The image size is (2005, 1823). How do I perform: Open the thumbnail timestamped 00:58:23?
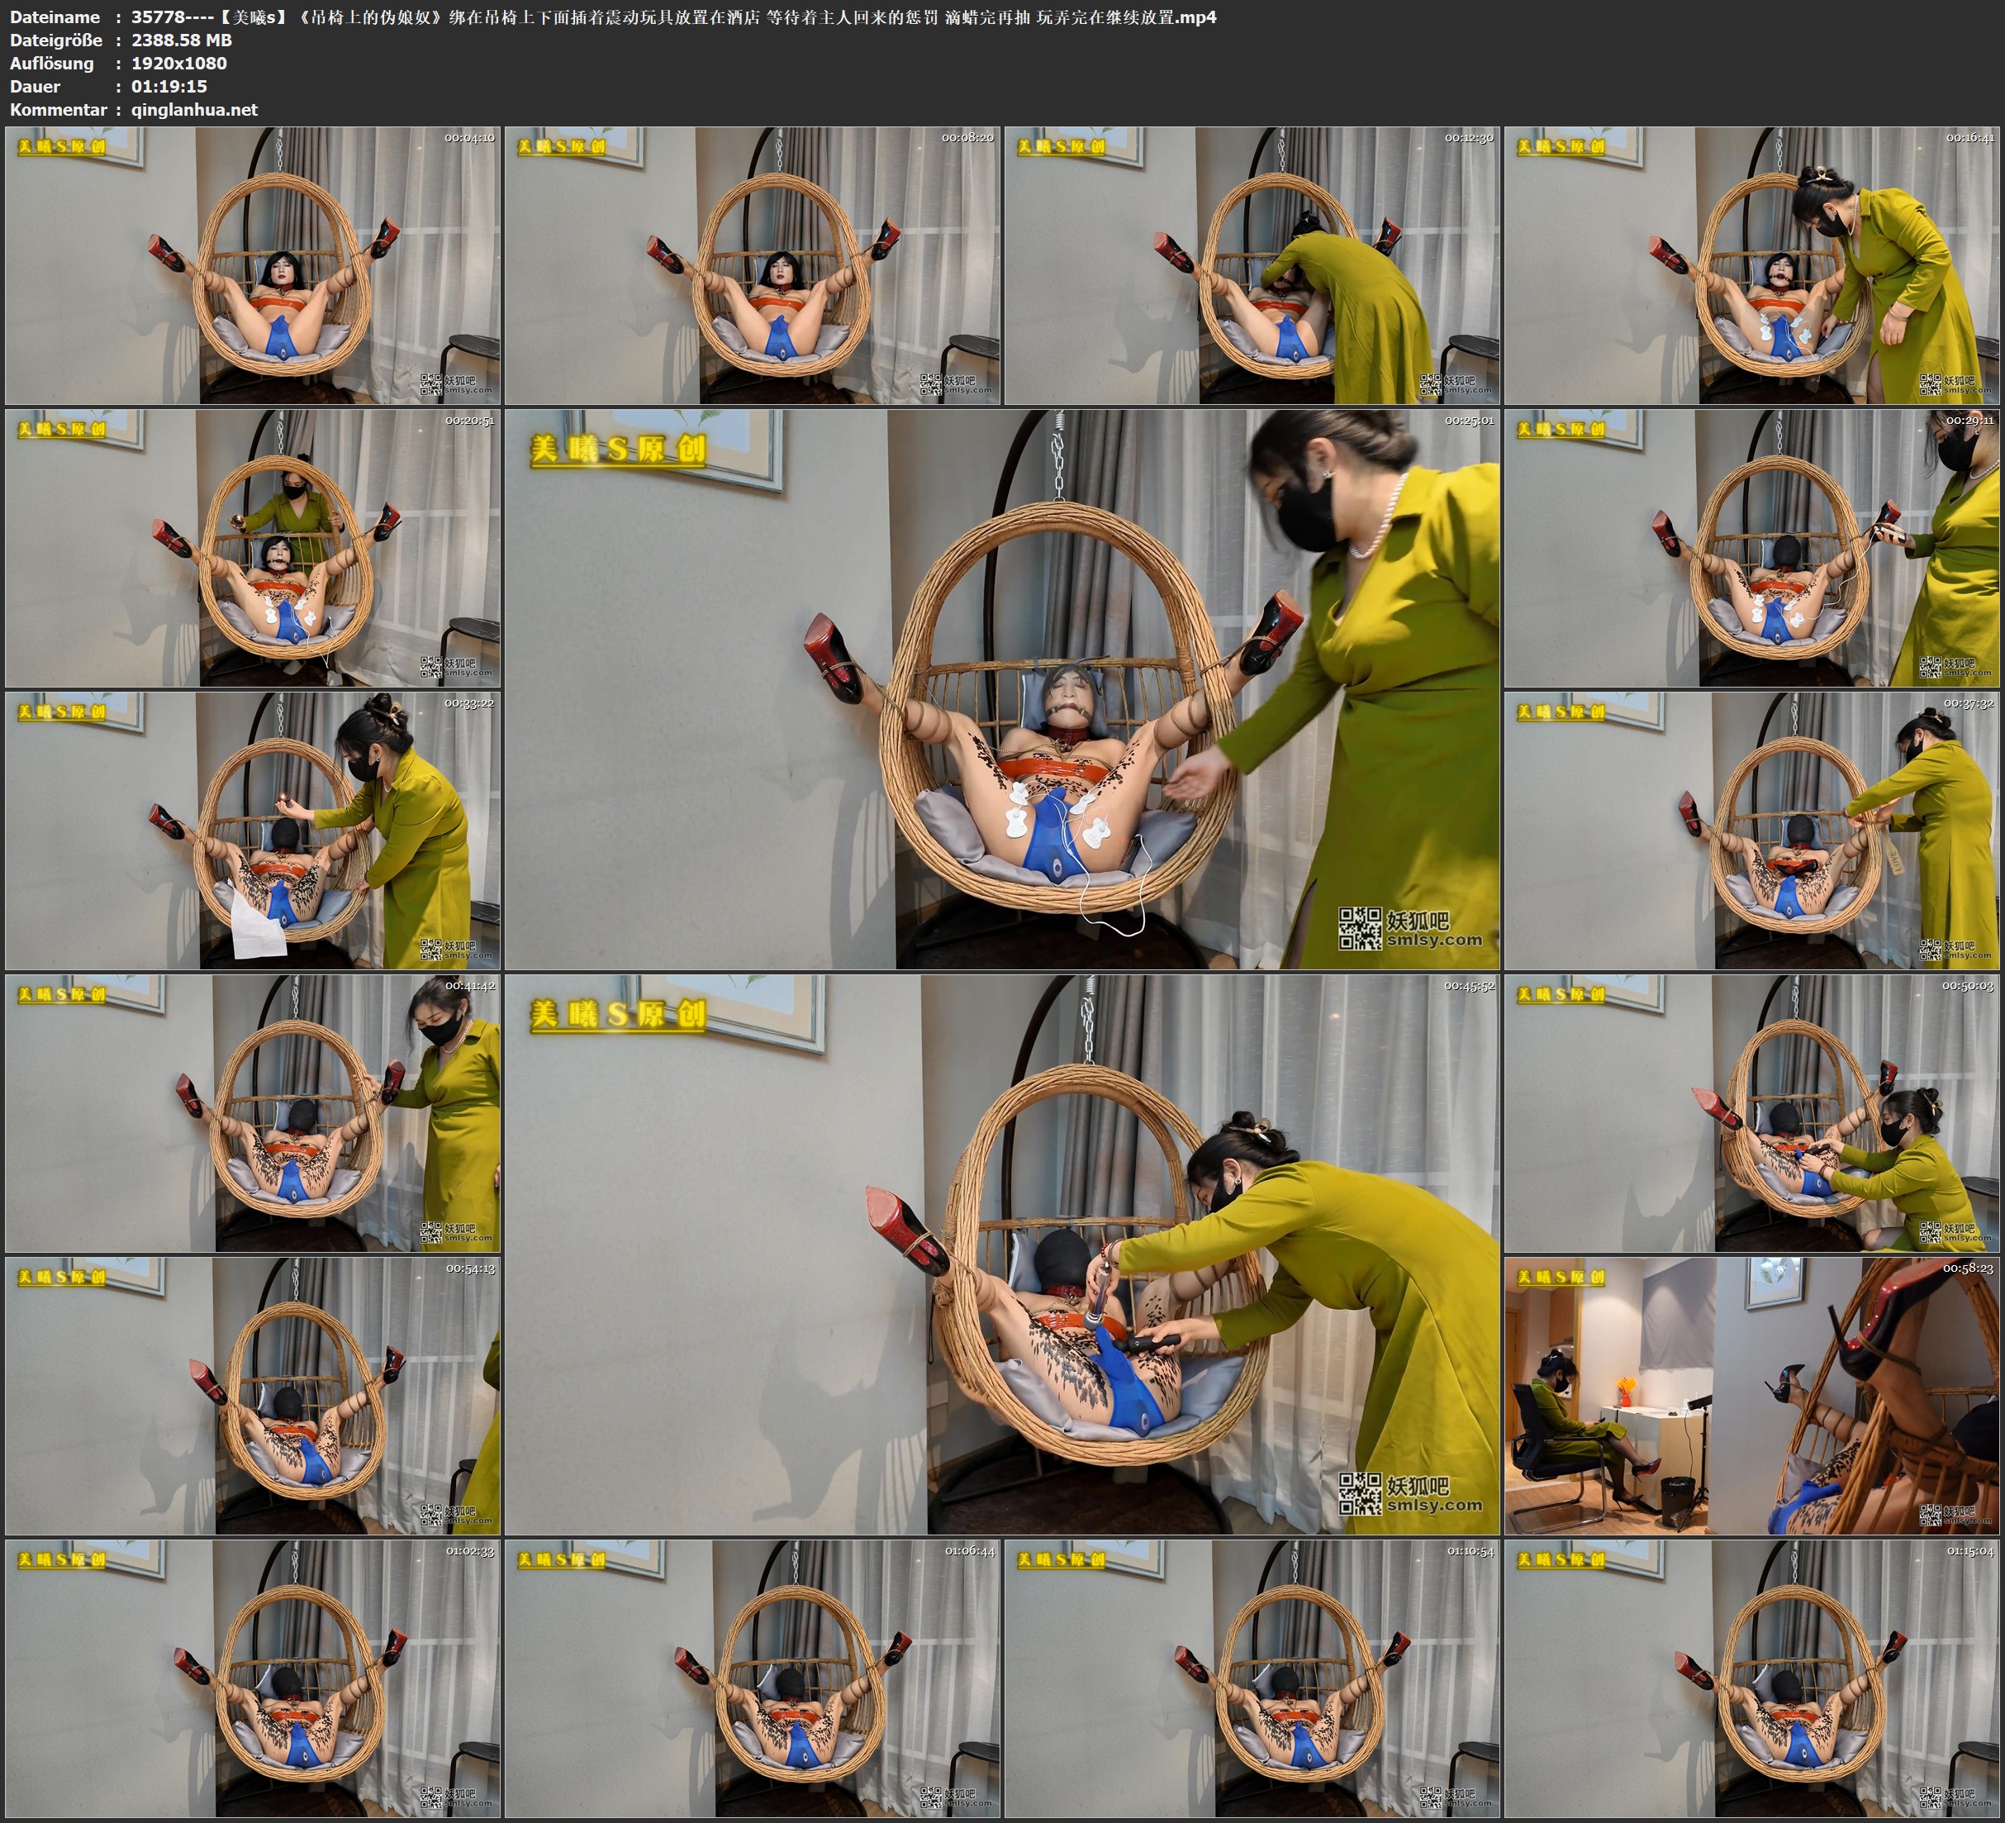pos(1751,1395)
